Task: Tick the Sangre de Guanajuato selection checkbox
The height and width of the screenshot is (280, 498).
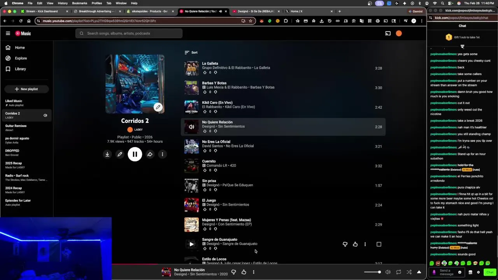Action: 379,244
